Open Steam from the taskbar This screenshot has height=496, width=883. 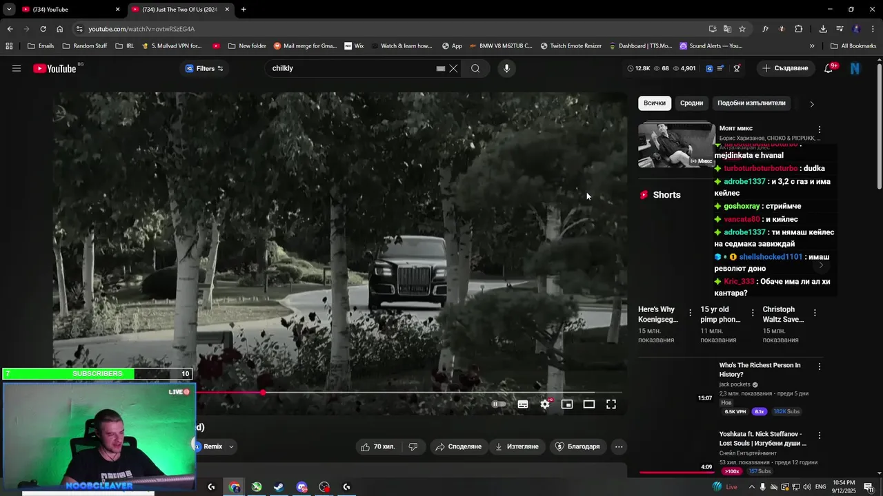[279, 487]
